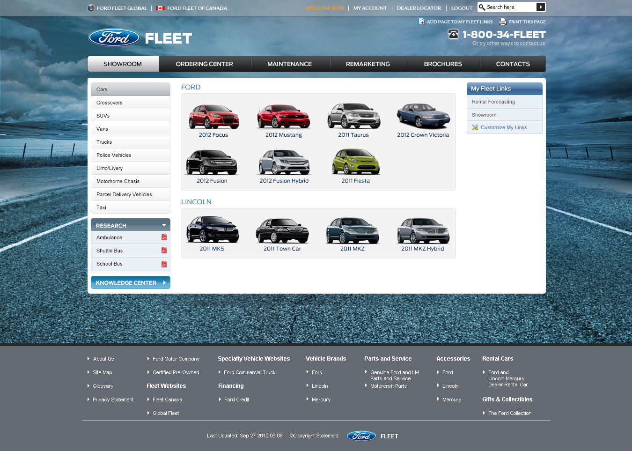Expand the Knowledge Center arrow button
This screenshot has height=451, width=632.
coord(164,283)
